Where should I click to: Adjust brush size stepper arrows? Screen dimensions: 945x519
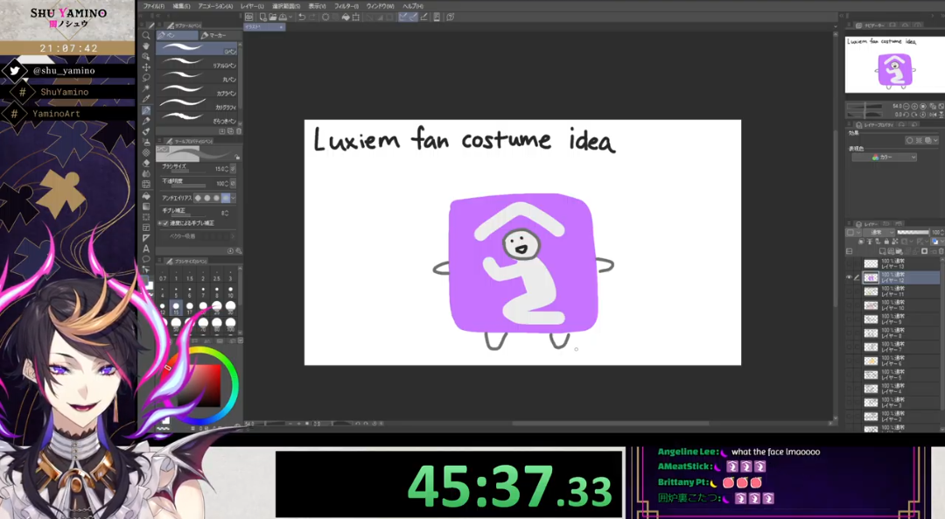(226, 169)
